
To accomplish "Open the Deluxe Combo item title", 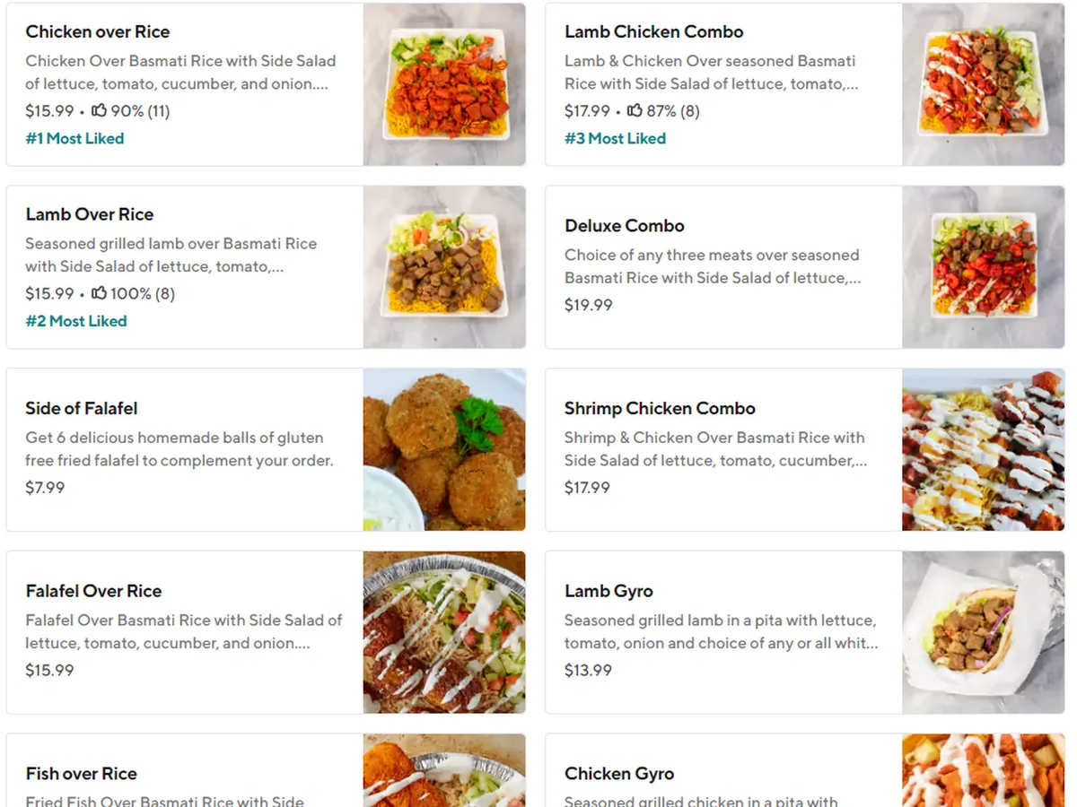I will click(x=624, y=226).
